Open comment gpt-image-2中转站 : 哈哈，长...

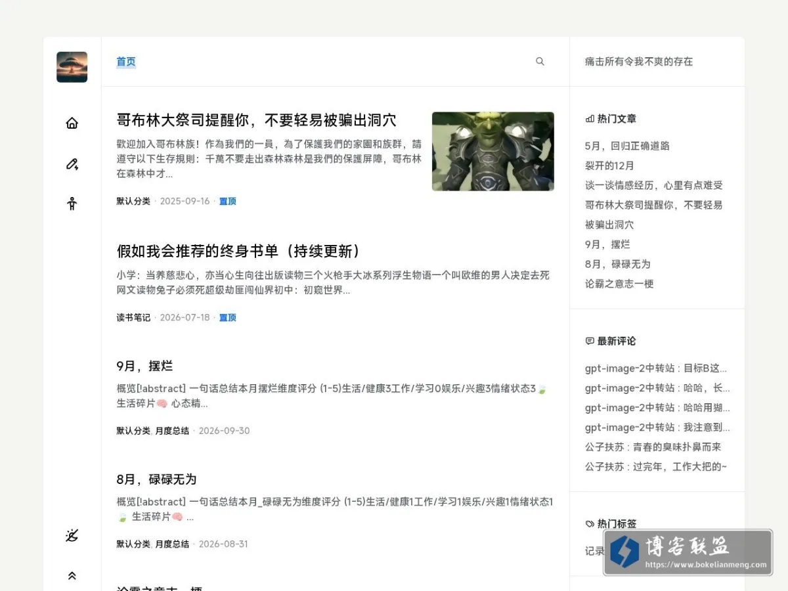point(657,388)
